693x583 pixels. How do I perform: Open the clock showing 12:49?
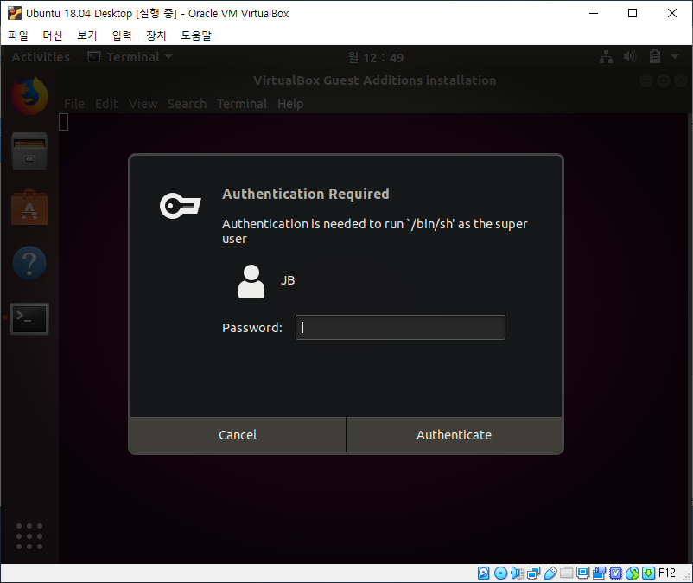click(376, 57)
